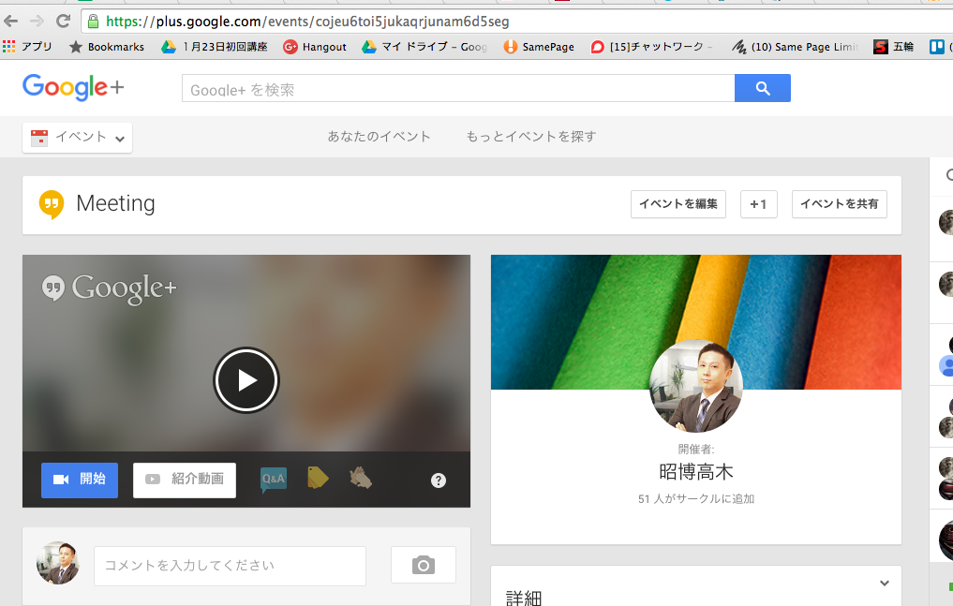Click the Google+ logo
Viewport: 953px width, 606px height.
(73, 87)
